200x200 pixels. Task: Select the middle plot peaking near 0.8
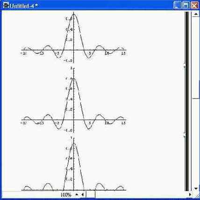73,100
